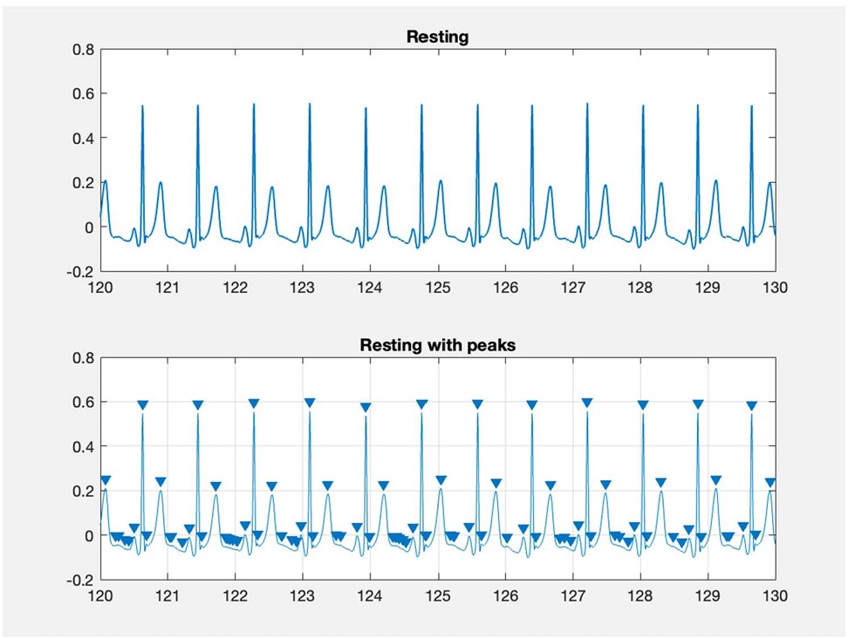Select the T-wave marker at the right edge near 130
The image size is (848, 638).
click(x=770, y=482)
